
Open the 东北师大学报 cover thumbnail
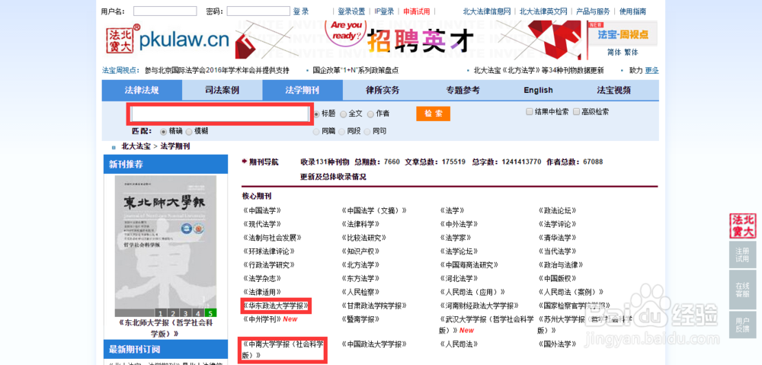[165, 246]
